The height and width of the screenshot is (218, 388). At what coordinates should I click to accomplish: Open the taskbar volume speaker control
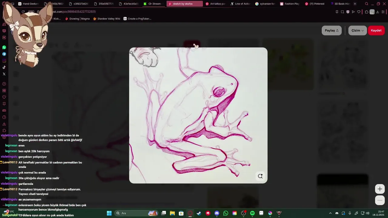point(368,213)
